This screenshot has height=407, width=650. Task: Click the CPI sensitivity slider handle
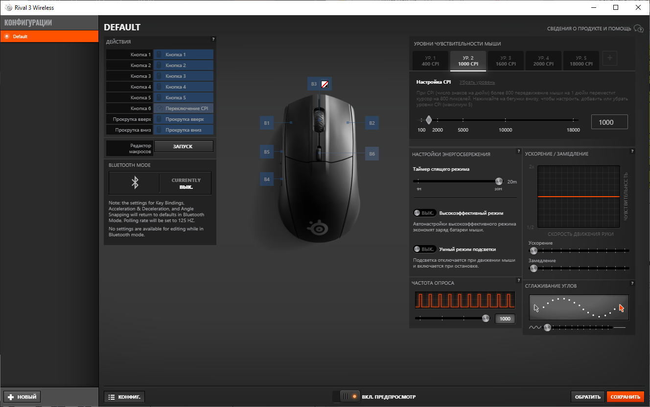click(x=429, y=120)
